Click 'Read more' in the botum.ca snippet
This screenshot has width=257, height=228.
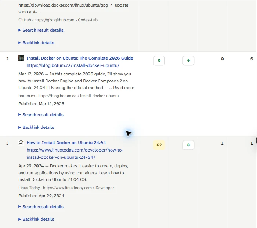(x=124, y=88)
